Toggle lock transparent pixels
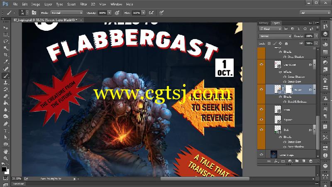The height and width of the screenshot is (187, 332). coord(269,43)
